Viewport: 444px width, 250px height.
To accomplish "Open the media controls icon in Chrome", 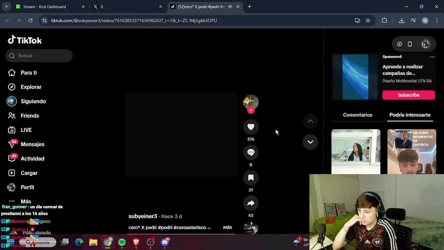I will [x=413, y=20].
